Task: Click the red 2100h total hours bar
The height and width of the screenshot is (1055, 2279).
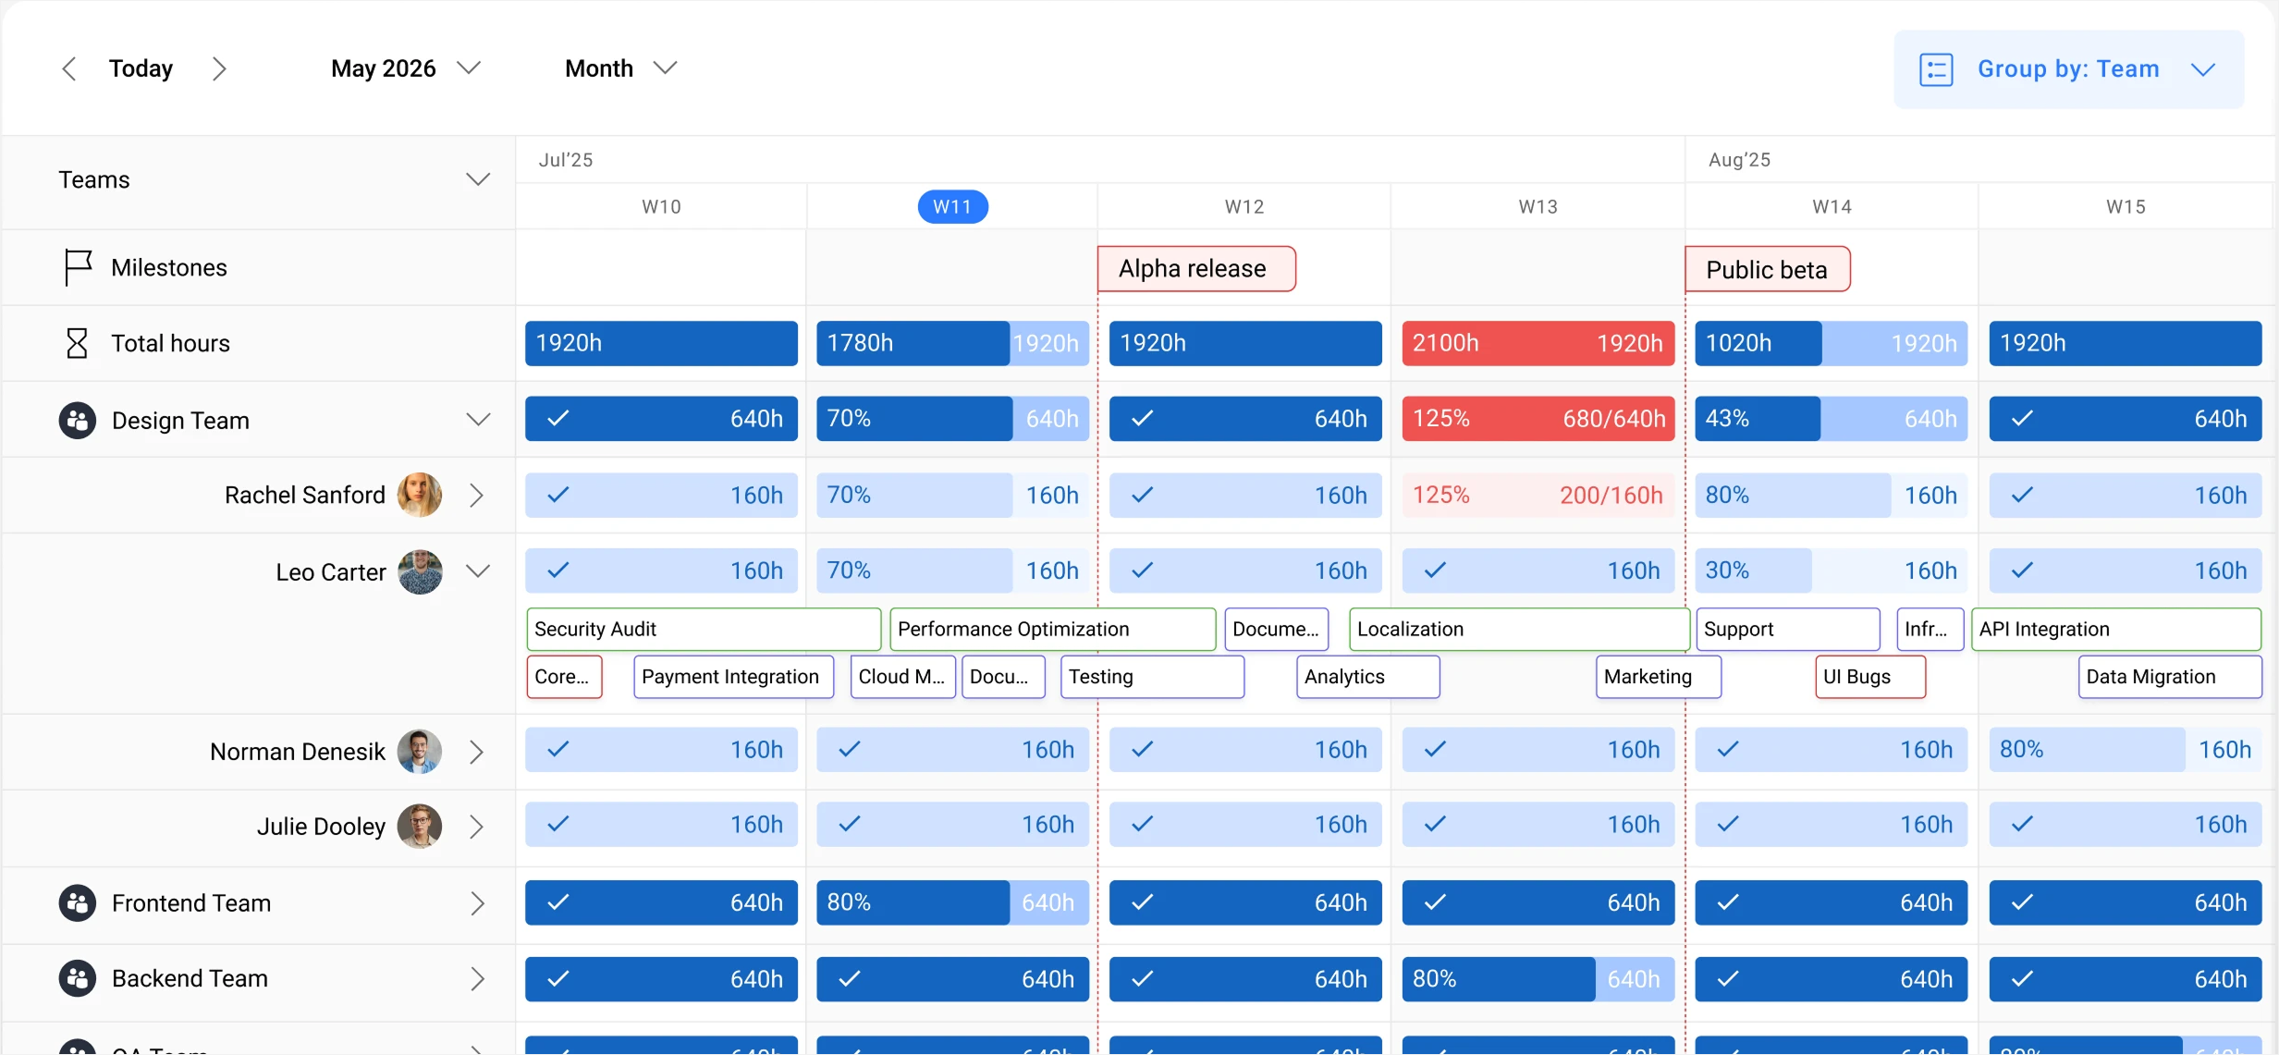Action: point(1538,343)
